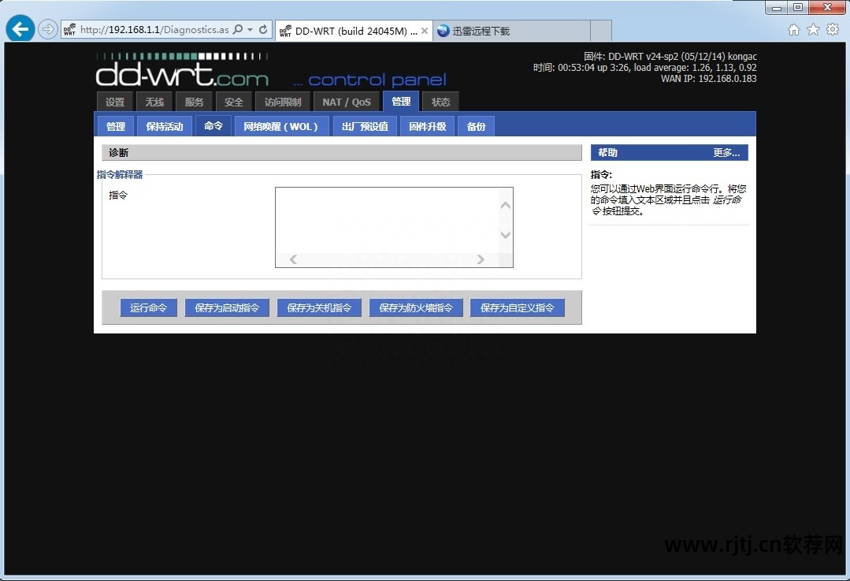Click the text area scroll left arrow
This screenshot has width=850, height=581.
[293, 260]
